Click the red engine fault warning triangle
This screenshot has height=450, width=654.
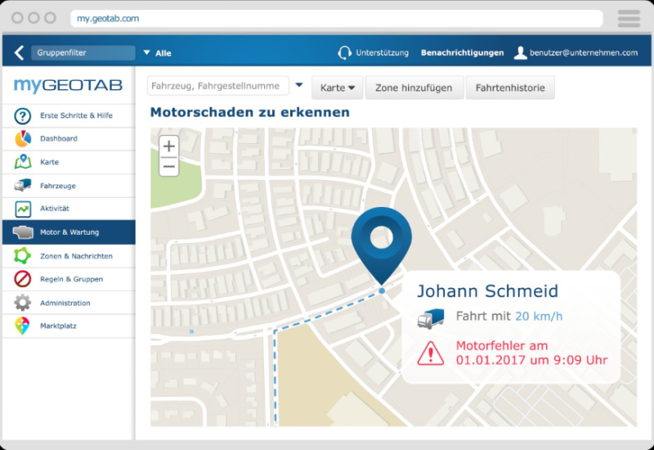point(430,353)
